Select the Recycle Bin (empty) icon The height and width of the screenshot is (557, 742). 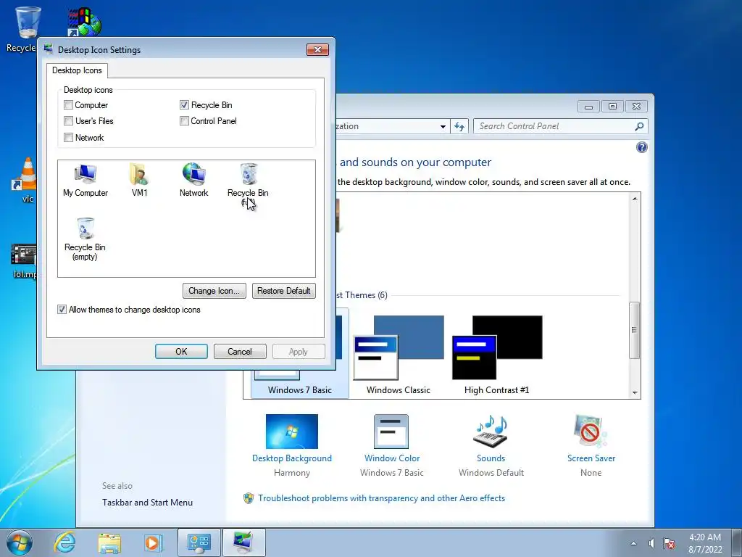(x=85, y=239)
